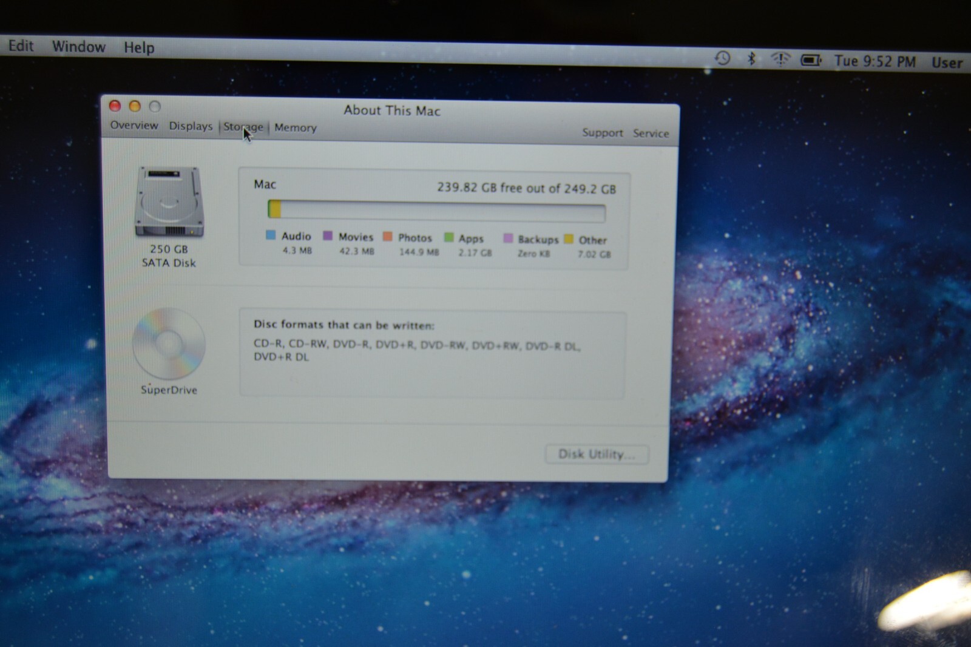Viewport: 971px width, 647px height.
Task: Click the Mac storage usage bar
Action: (437, 211)
